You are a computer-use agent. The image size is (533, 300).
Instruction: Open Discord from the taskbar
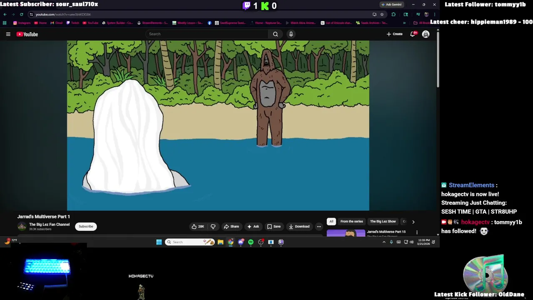[x=241, y=242]
